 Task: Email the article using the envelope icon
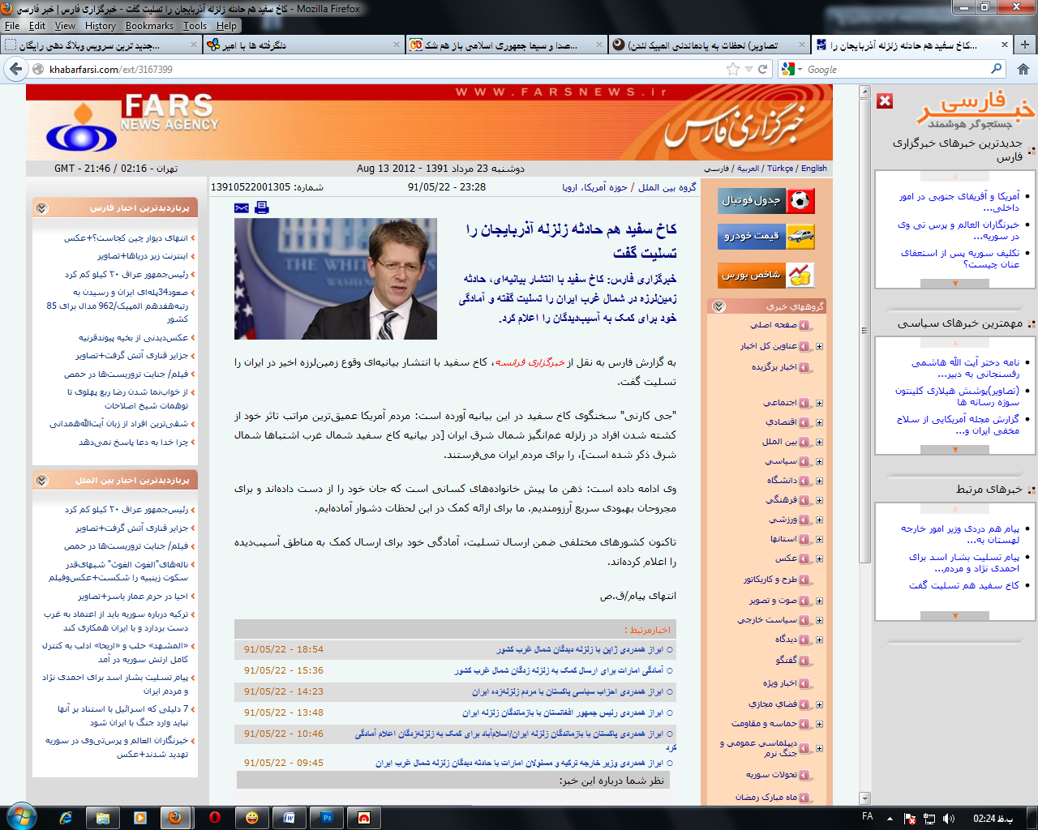tap(241, 208)
